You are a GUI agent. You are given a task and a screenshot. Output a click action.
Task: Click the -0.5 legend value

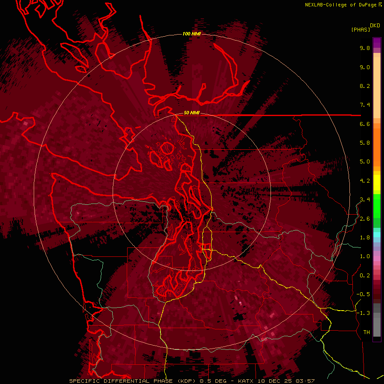[x=363, y=294]
